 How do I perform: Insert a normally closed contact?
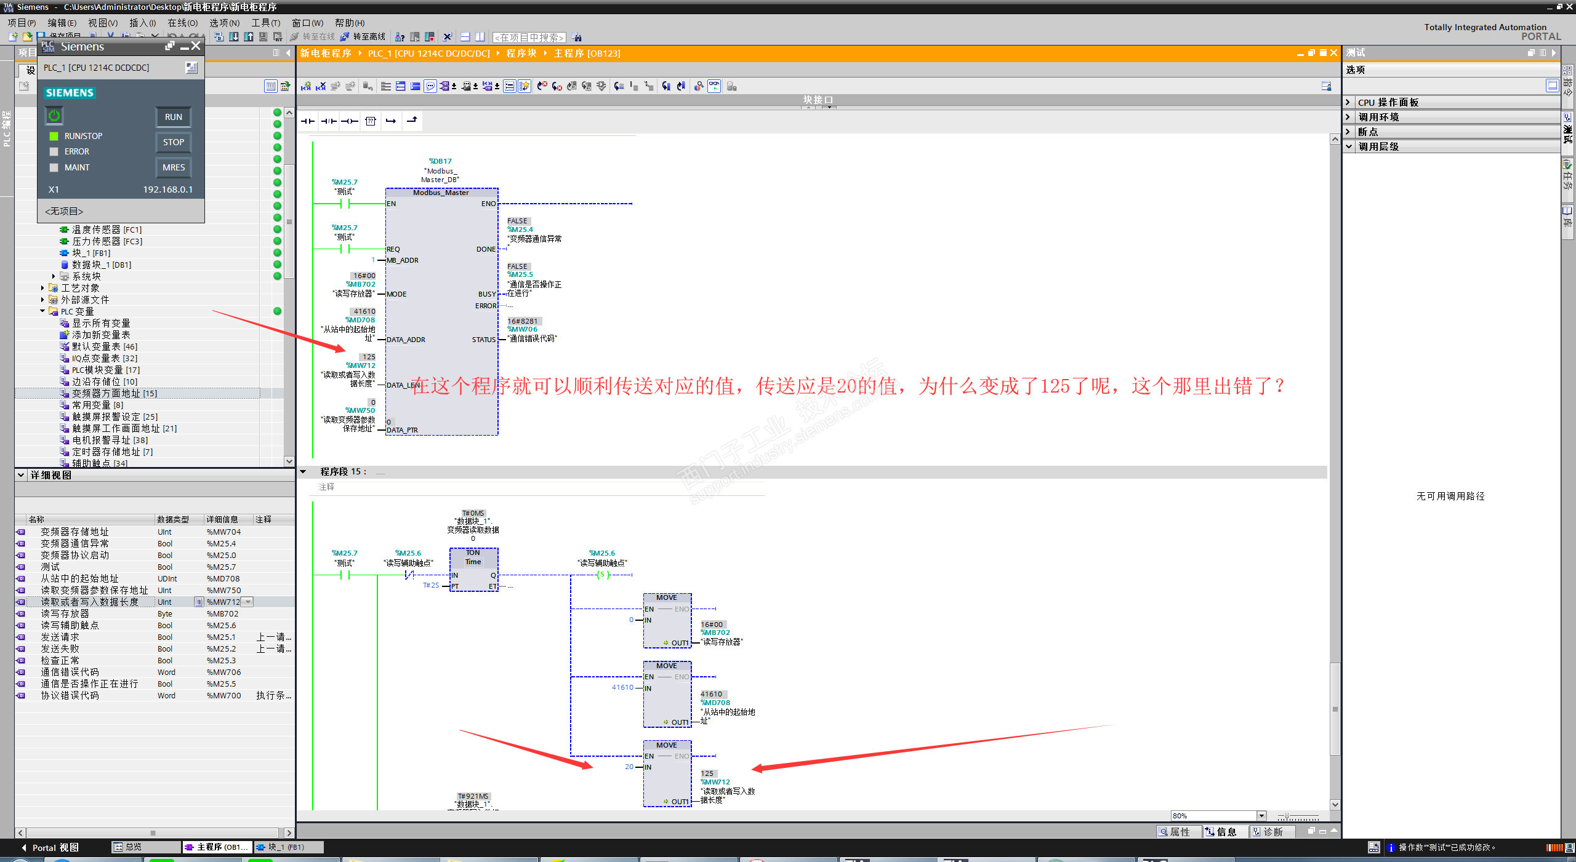coord(329,121)
